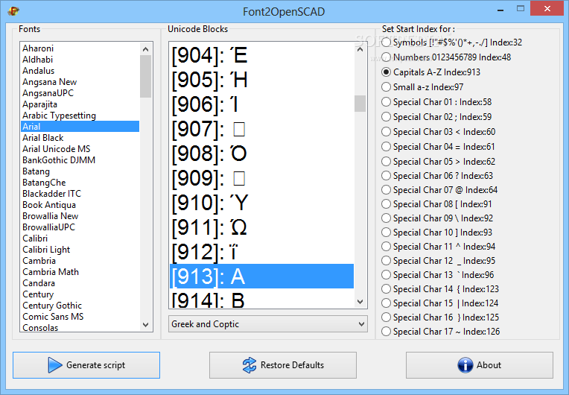Click the play icon on Generate script
The height and width of the screenshot is (395, 569).
point(55,365)
